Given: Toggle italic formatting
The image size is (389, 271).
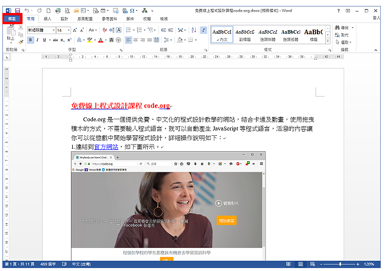Looking at the screenshot, I should click(x=37, y=40).
